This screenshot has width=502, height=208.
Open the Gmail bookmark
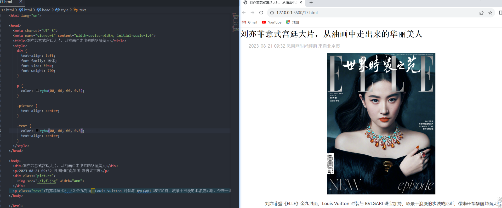click(249, 22)
